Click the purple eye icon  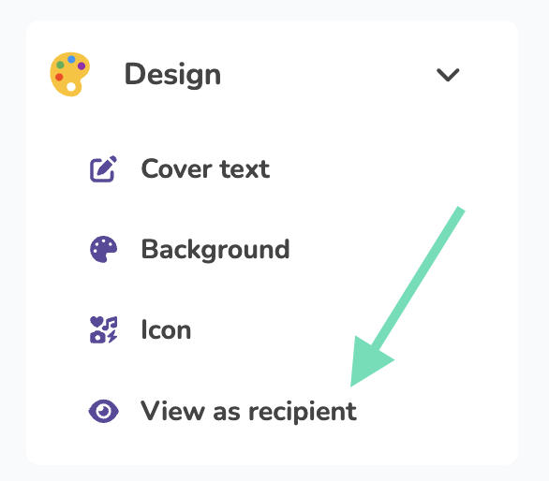[103, 411]
